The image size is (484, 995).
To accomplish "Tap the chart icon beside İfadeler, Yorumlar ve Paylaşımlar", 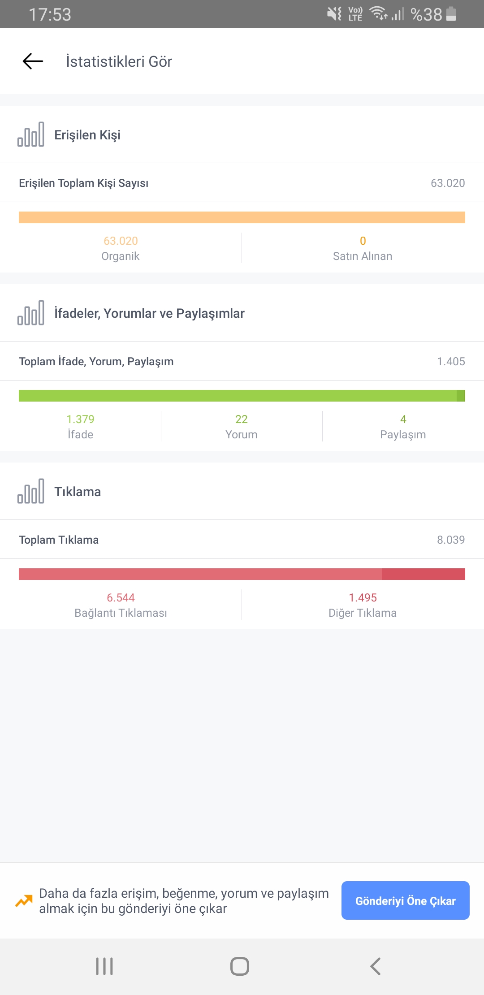I will click(x=31, y=313).
